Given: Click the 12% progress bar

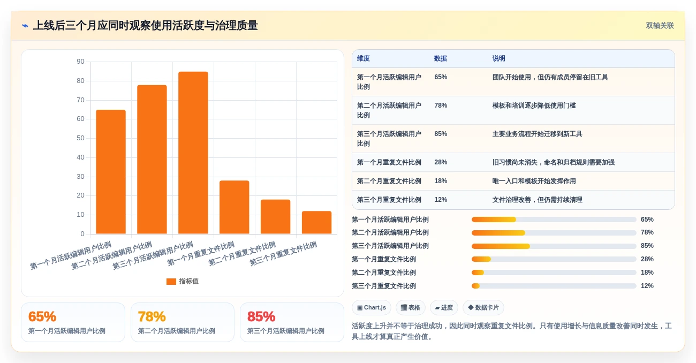Looking at the screenshot, I should pos(554,286).
